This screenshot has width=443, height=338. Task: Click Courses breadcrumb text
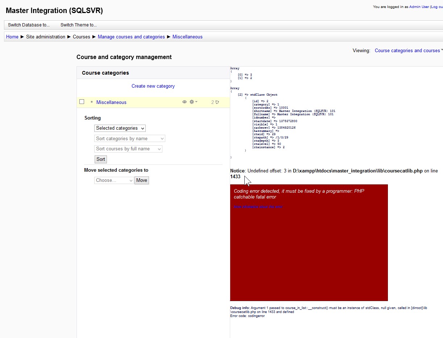pos(82,37)
